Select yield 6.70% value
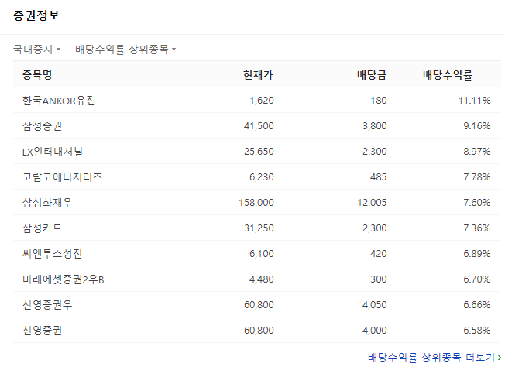The height and width of the screenshot is (370, 505). pos(477,279)
